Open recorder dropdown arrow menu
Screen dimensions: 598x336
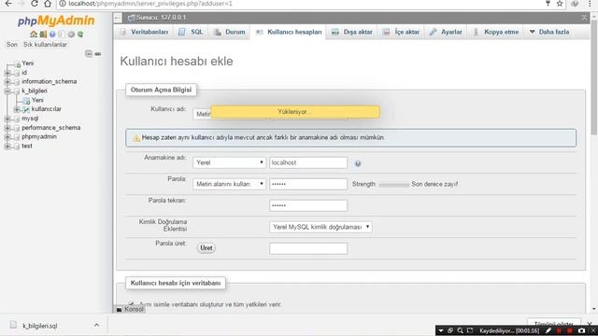440,330
